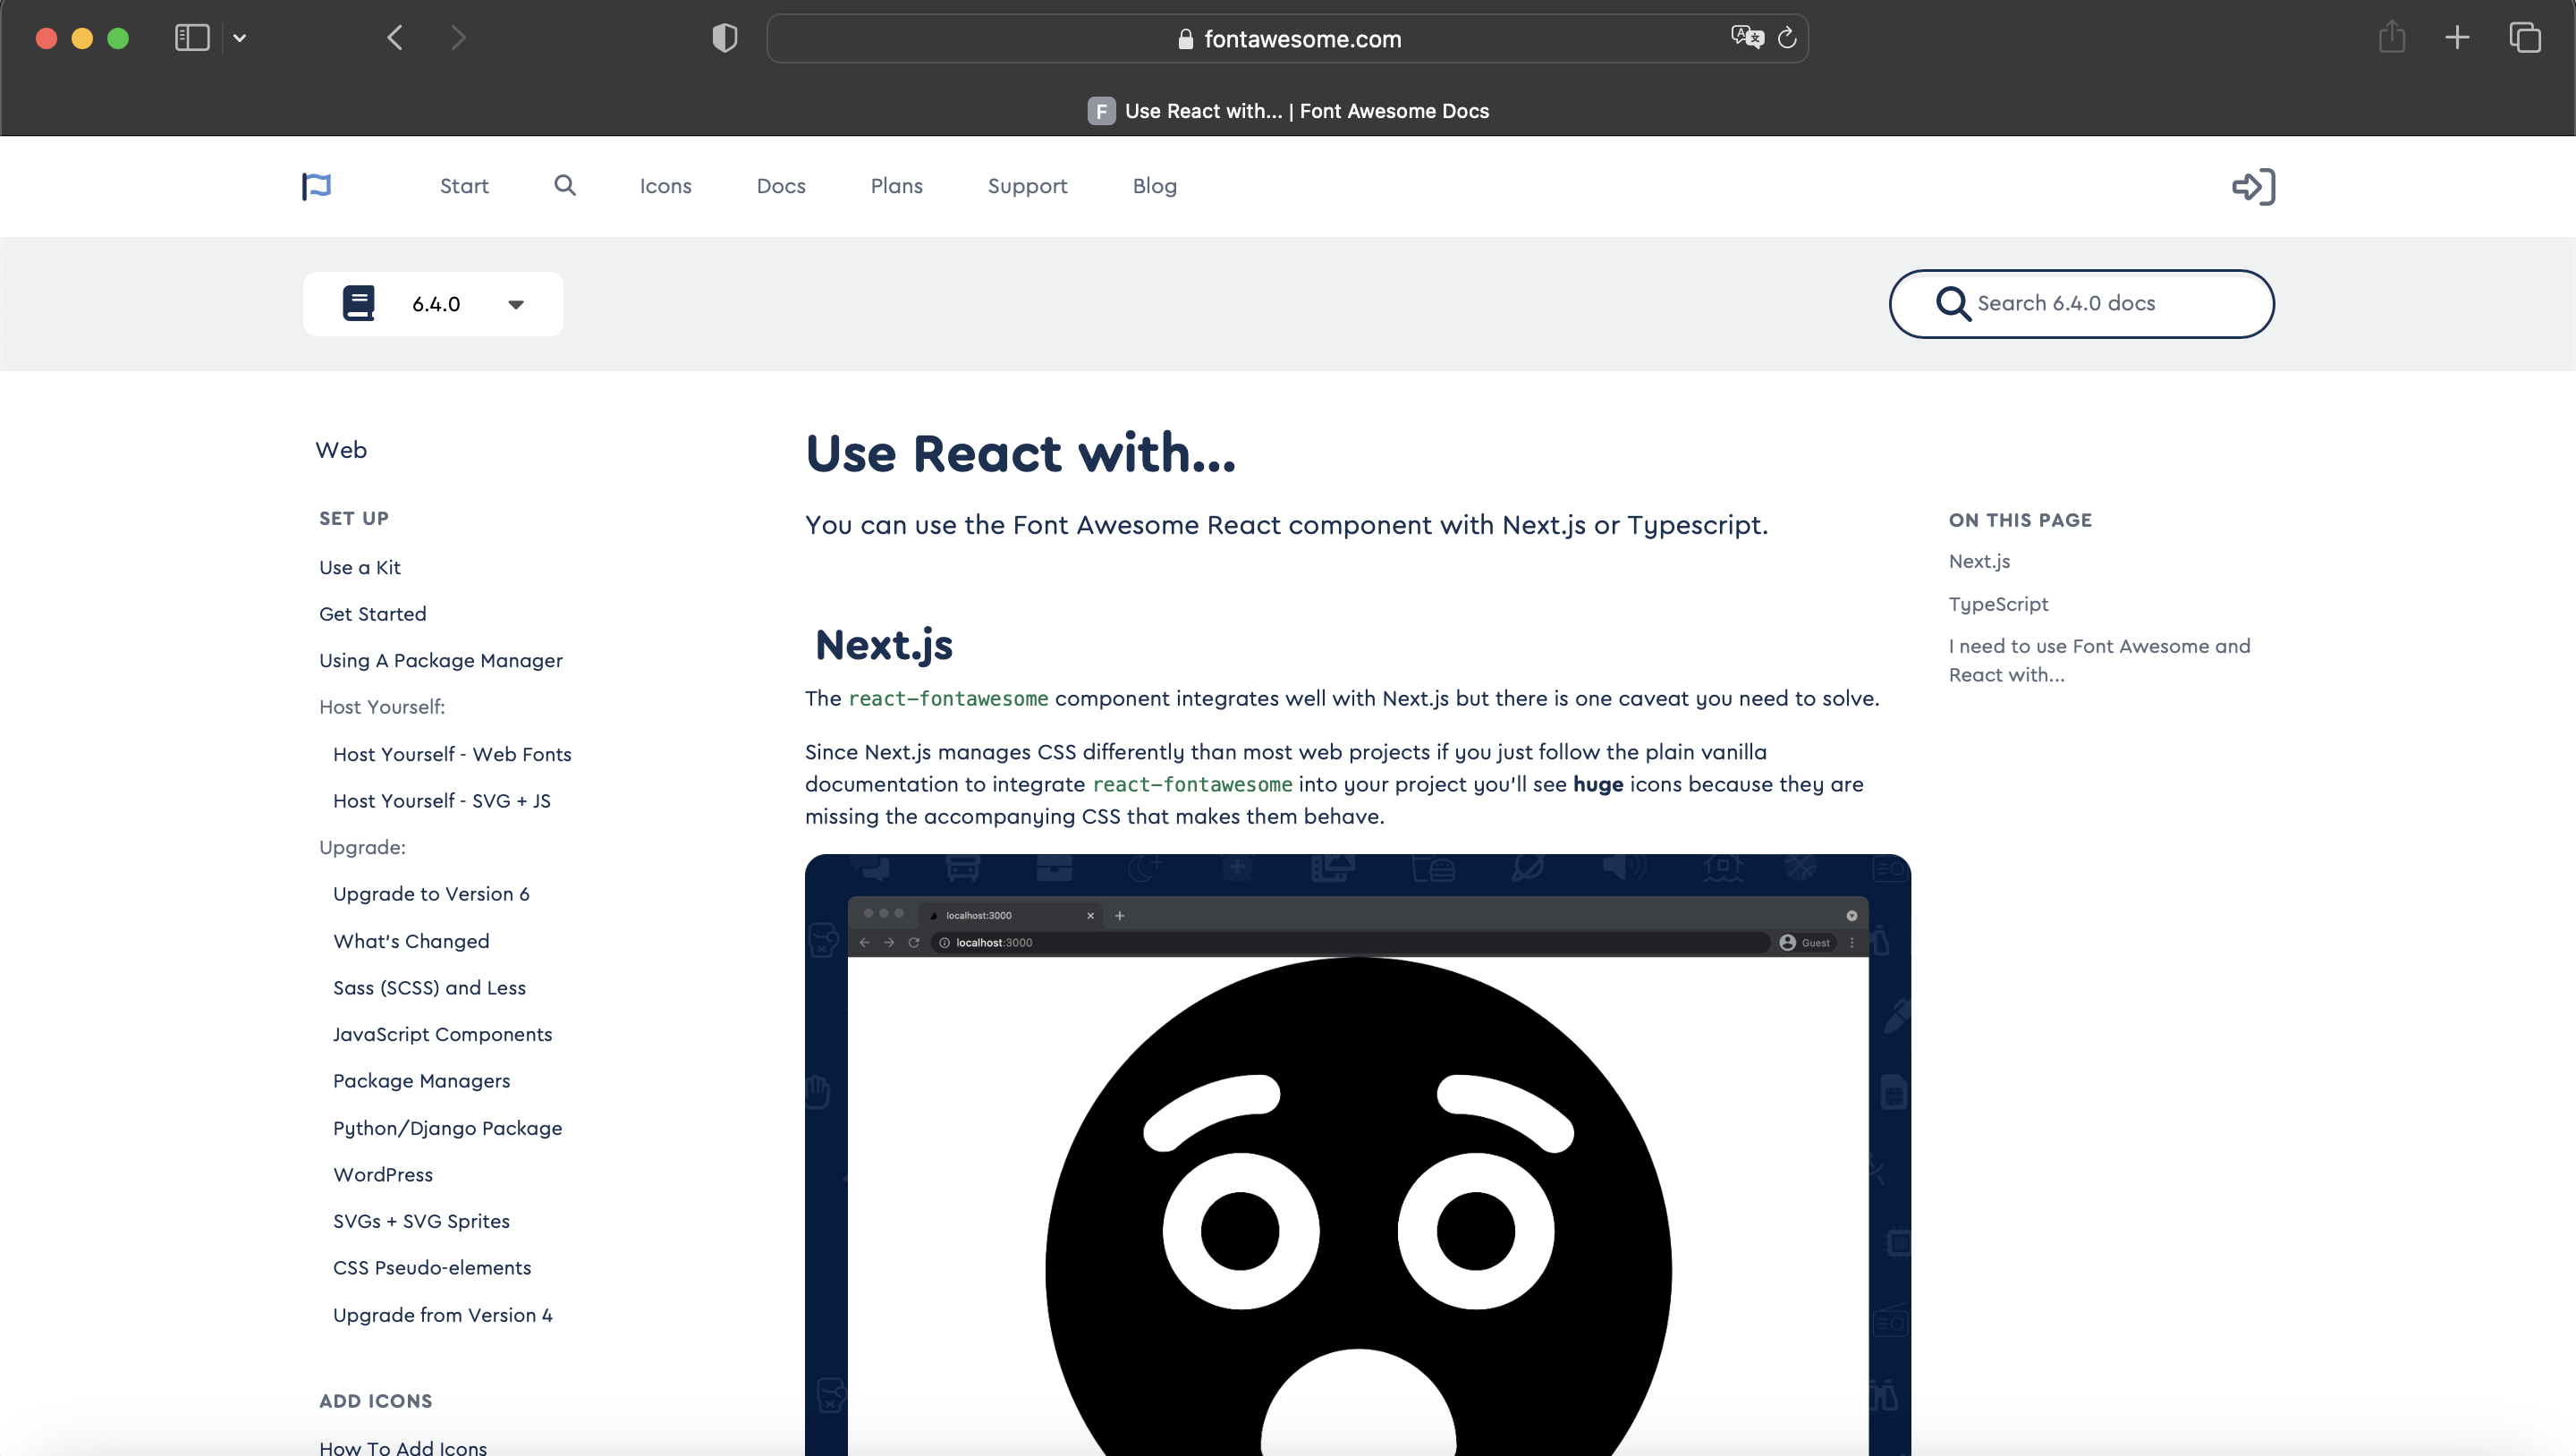
Task: Go back with Safari back arrow
Action: tap(395, 38)
